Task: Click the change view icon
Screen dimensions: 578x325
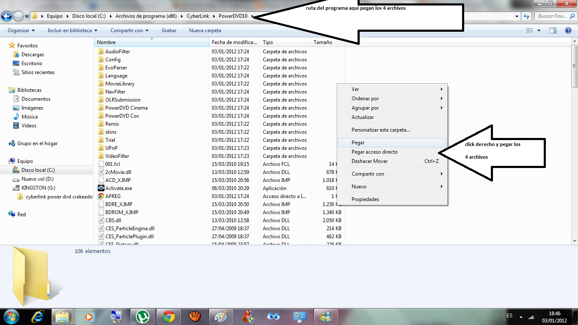Action: point(529,30)
